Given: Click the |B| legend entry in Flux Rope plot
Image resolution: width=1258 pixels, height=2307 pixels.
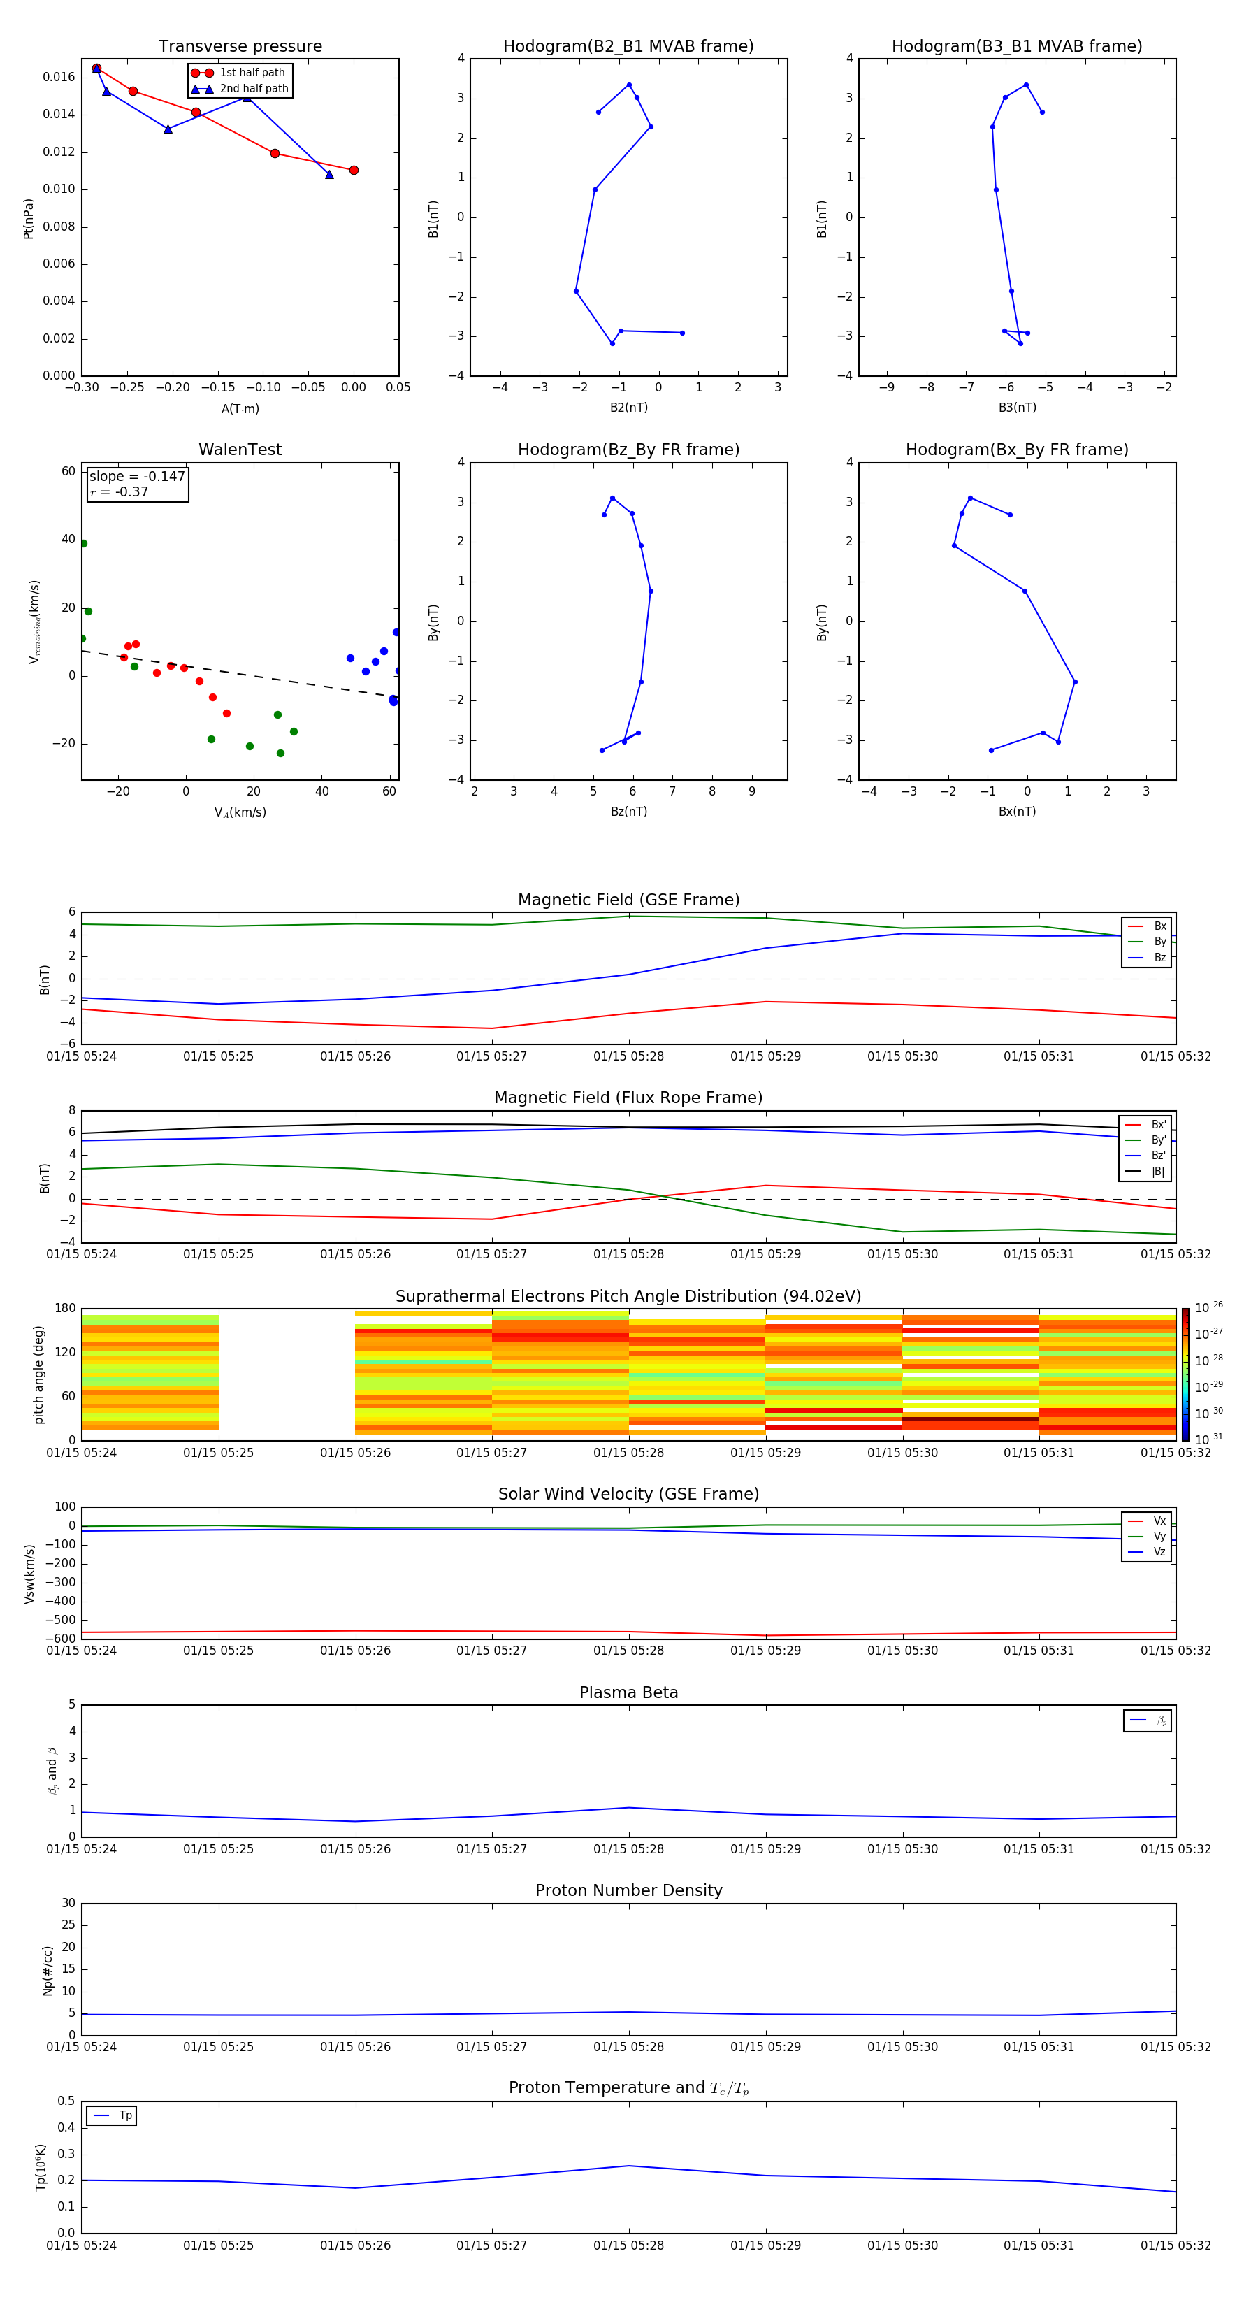Looking at the screenshot, I should click(x=1145, y=1172).
